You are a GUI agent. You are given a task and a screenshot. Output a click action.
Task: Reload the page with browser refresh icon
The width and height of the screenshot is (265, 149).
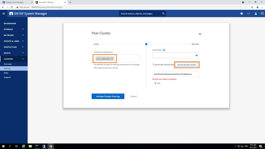coord(12,7)
